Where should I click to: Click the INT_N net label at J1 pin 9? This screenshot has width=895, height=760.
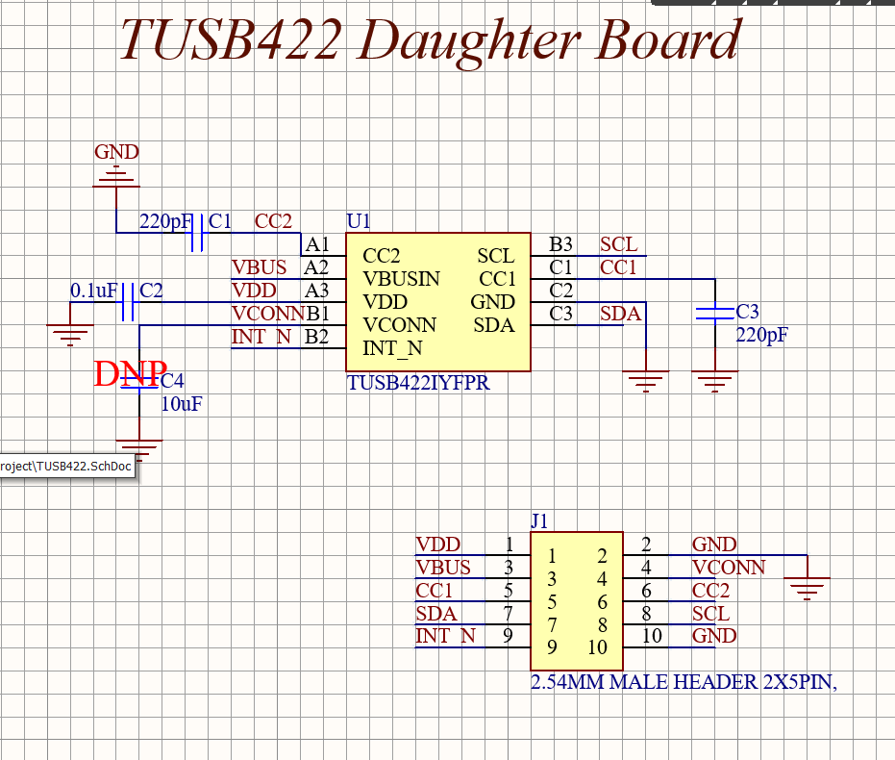pos(446,636)
